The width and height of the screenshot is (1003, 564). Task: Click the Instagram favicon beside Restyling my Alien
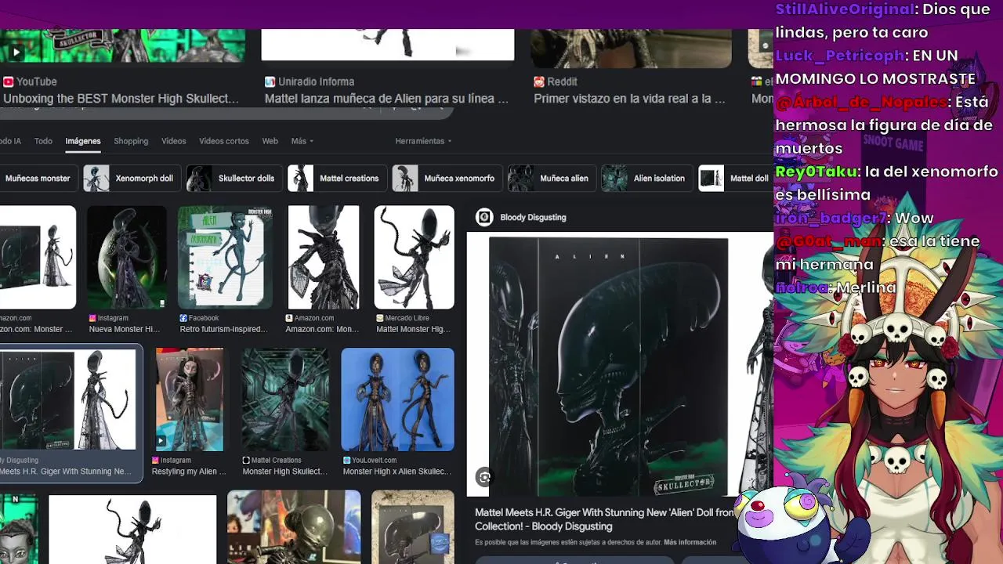tap(156, 461)
